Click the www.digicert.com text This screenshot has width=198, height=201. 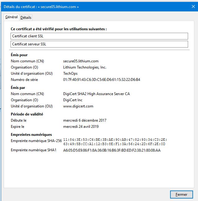click(x=78, y=106)
